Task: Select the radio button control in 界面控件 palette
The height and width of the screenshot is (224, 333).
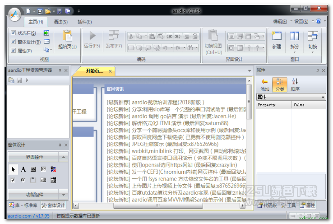Action: tap(23, 180)
